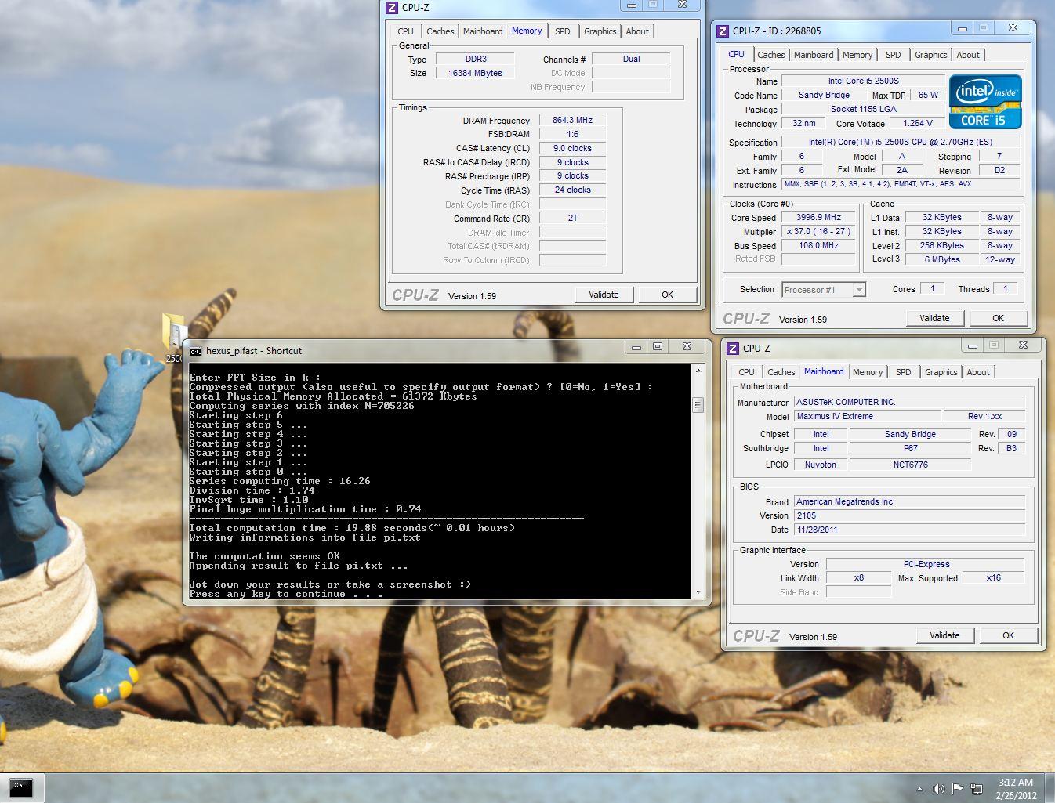Open About tab in the Memory window
The image size is (1055, 803).
pyautogui.click(x=637, y=31)
